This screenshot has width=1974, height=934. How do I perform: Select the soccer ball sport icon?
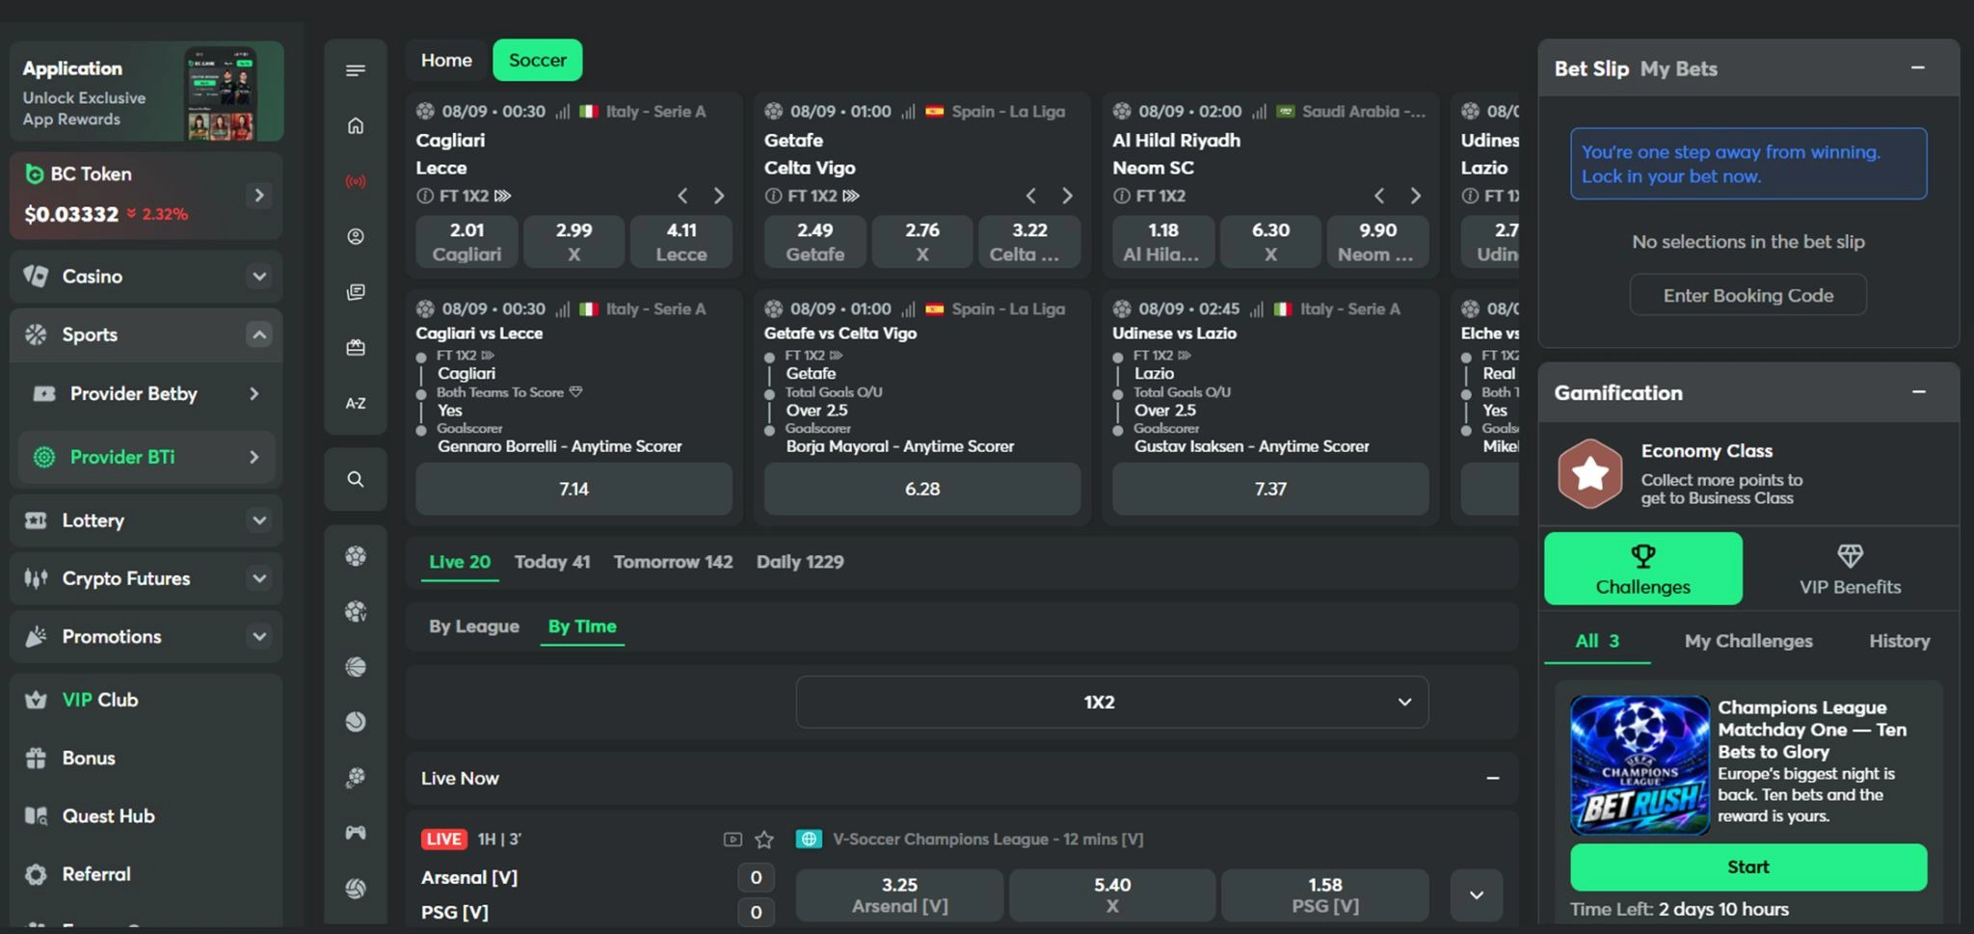[356, 556]
